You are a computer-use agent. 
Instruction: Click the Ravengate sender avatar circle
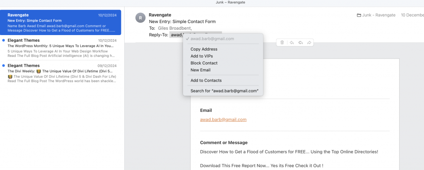pos(141,18)
